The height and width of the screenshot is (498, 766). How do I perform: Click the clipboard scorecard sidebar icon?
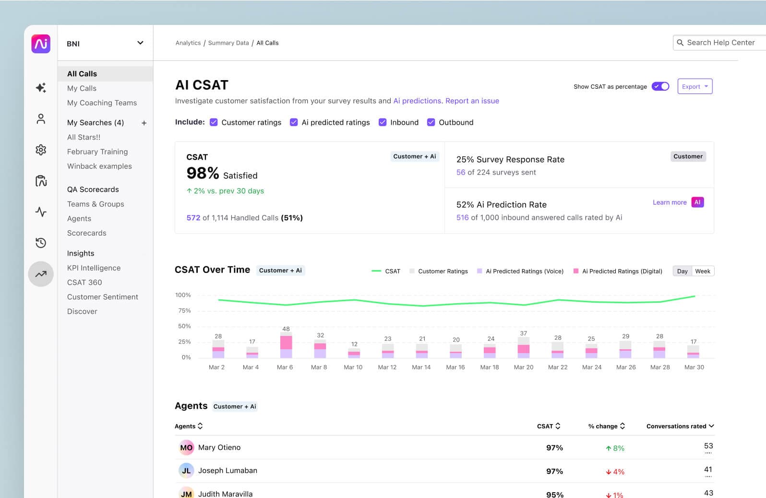click(41, 181)
